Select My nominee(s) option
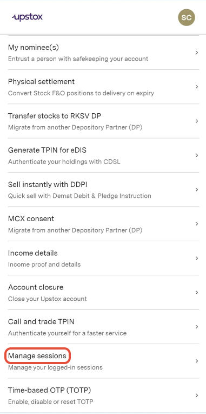The width and height of the screenshot is (206, 414). pos(103,53)
